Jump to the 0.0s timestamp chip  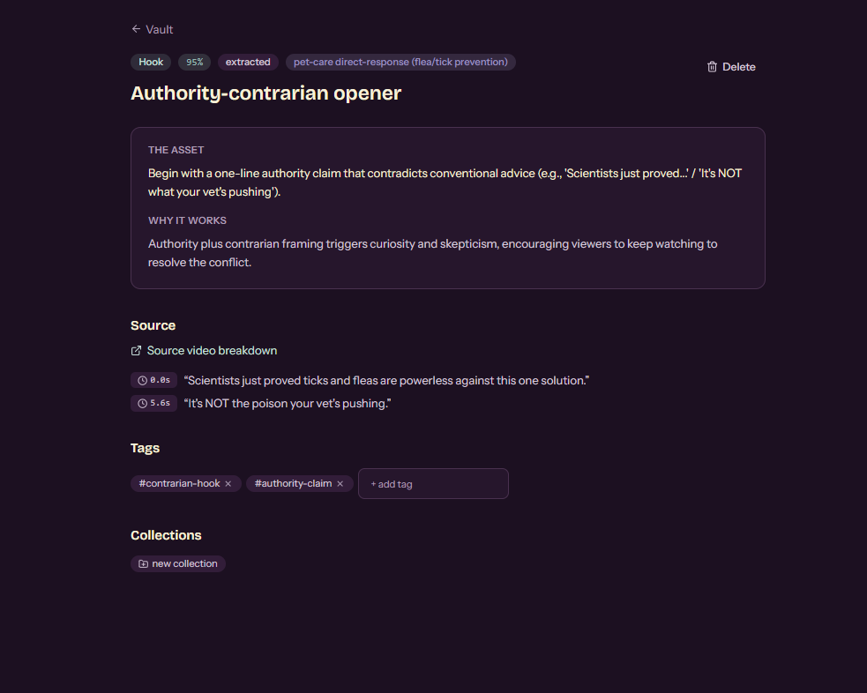click(x=153, y=380)
